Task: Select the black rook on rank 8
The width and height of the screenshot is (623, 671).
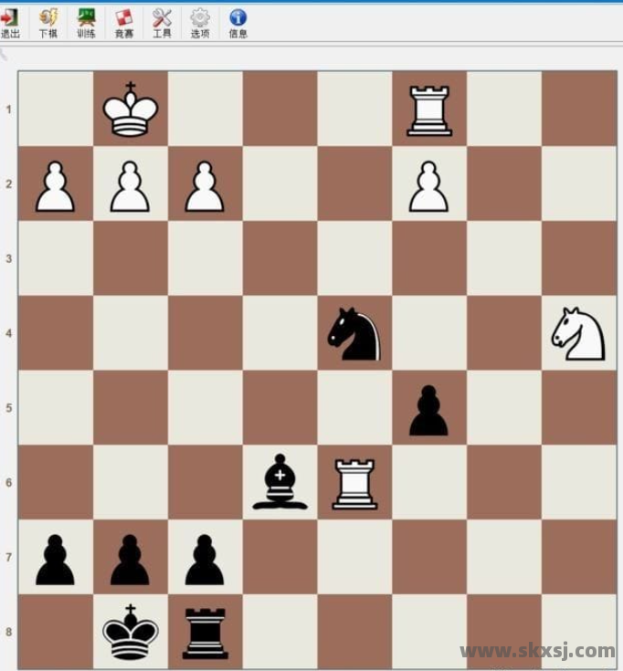Action: point(205,632)
